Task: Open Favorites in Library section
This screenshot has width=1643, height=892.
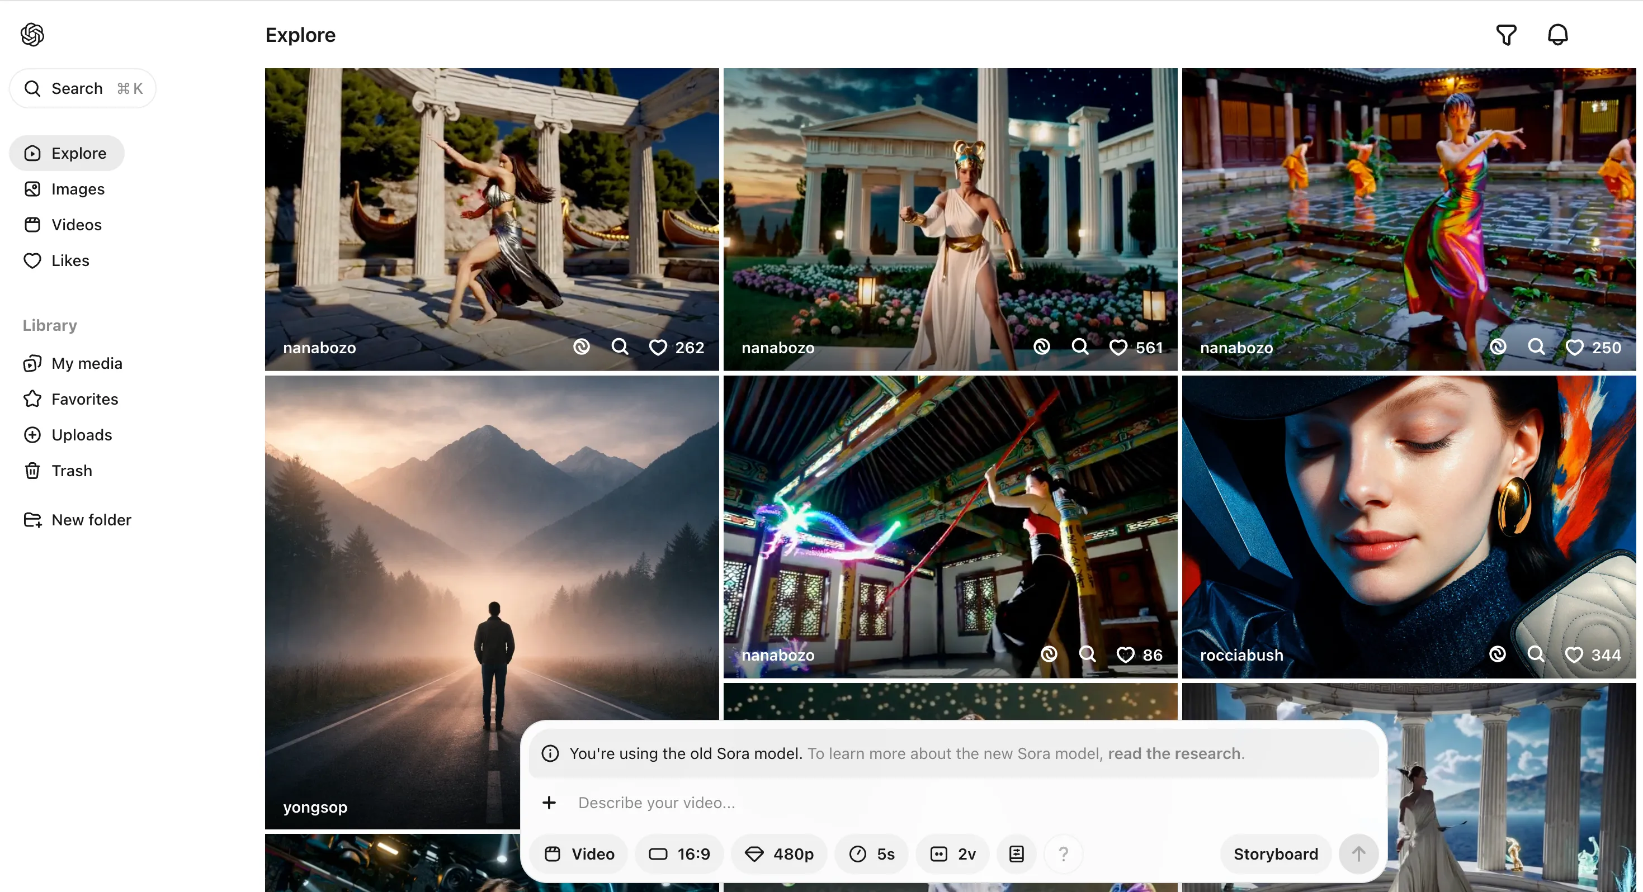Action: (84, 399)
